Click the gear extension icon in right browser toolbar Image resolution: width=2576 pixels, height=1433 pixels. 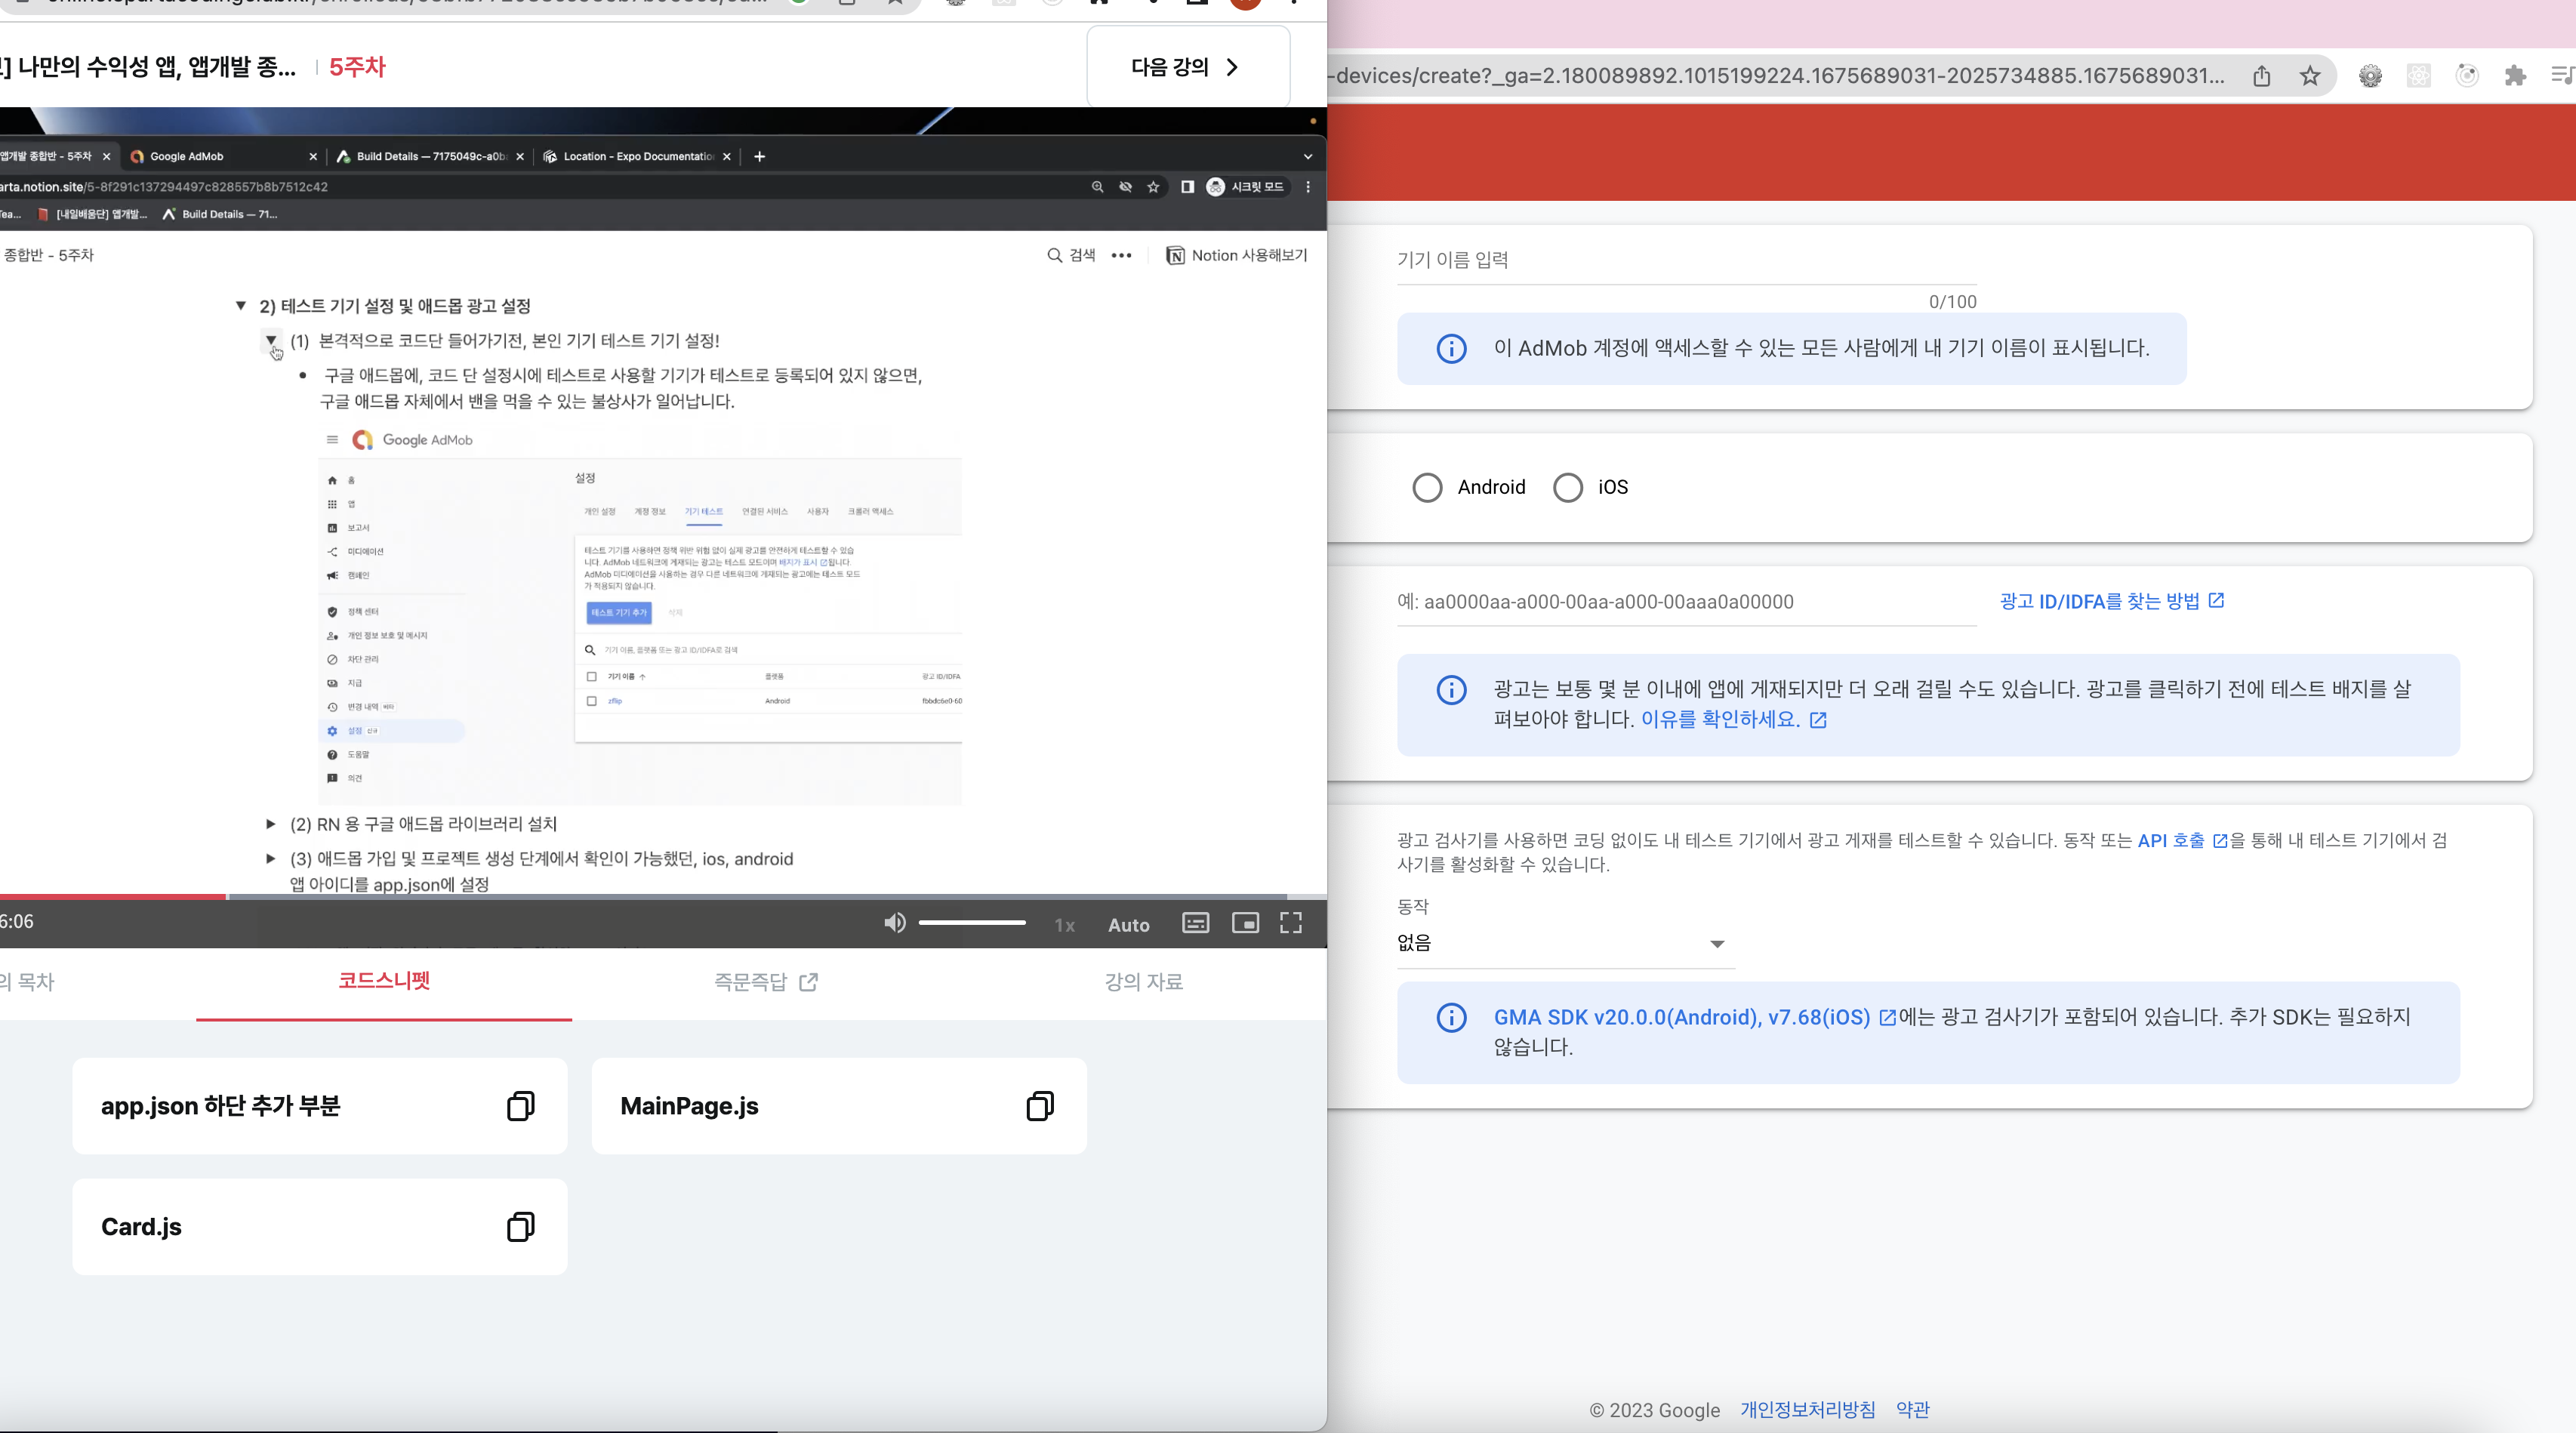2370,76
